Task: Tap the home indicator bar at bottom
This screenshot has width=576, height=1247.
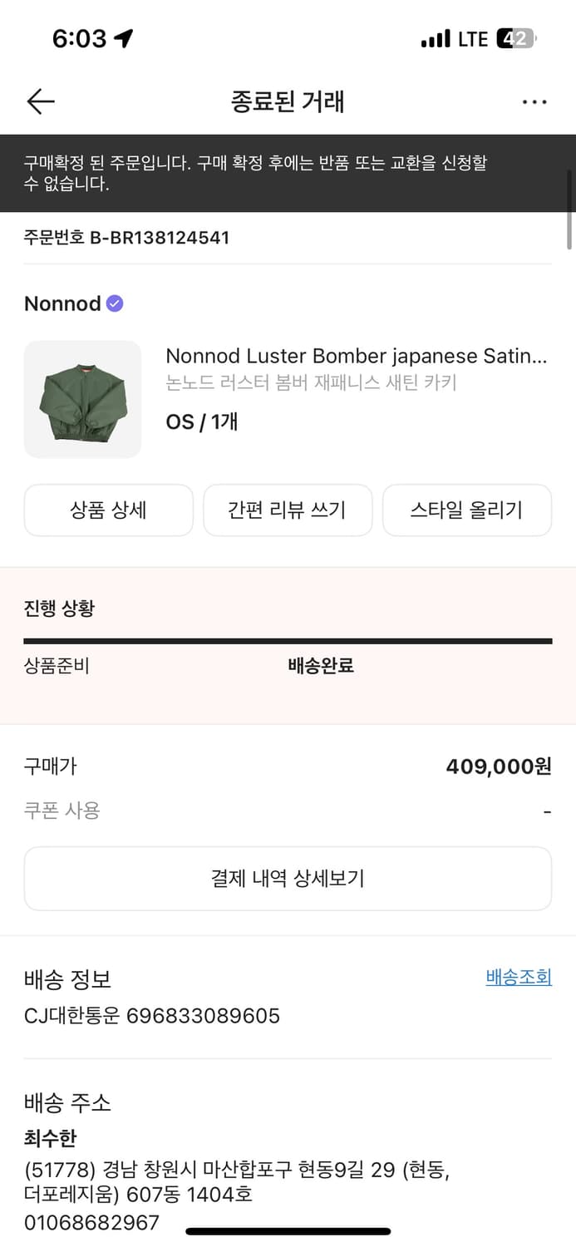Action: coord(288,1234)
